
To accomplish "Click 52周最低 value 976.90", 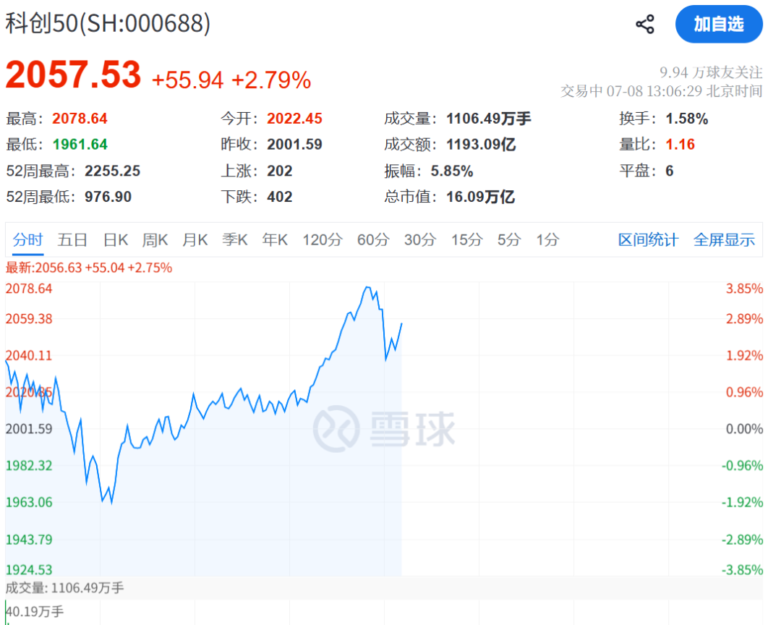I will coord(108,197).
